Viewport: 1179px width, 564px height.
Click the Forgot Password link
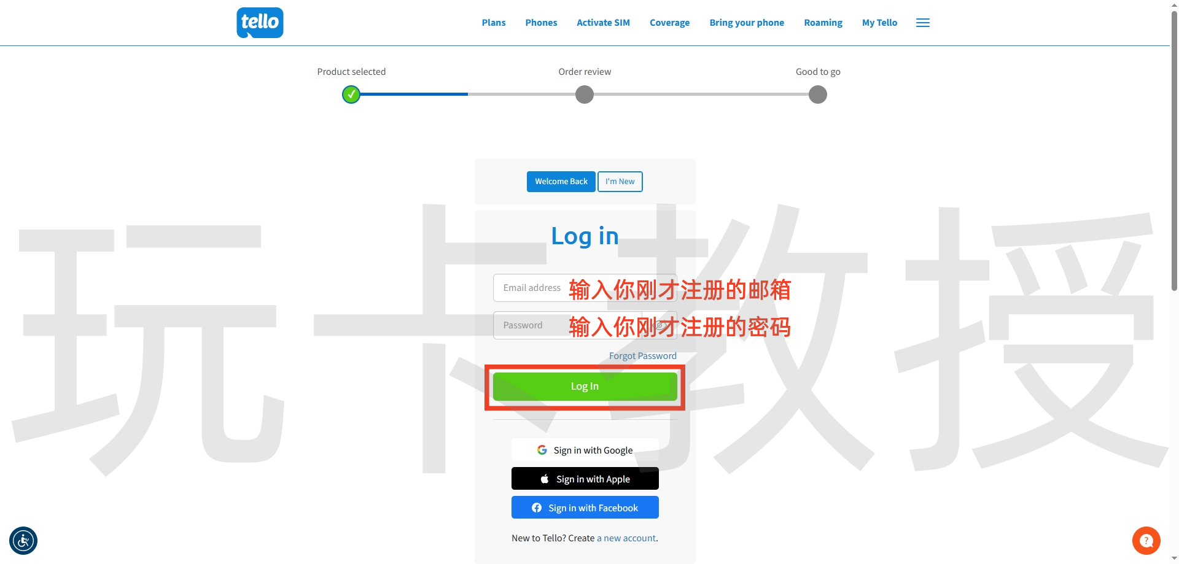point(642,356)
